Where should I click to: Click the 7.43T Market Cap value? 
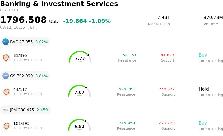(164, 18)
